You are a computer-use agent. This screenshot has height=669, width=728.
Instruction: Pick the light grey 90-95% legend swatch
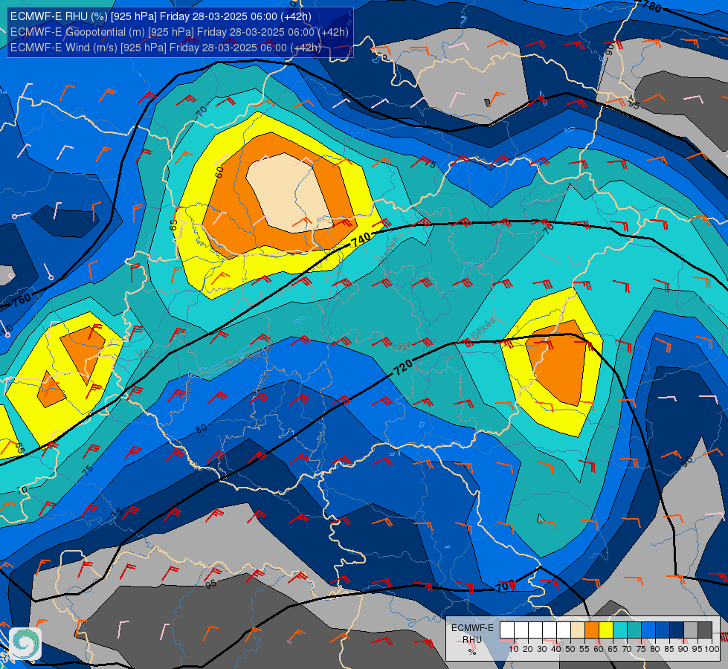coord(691,630)
